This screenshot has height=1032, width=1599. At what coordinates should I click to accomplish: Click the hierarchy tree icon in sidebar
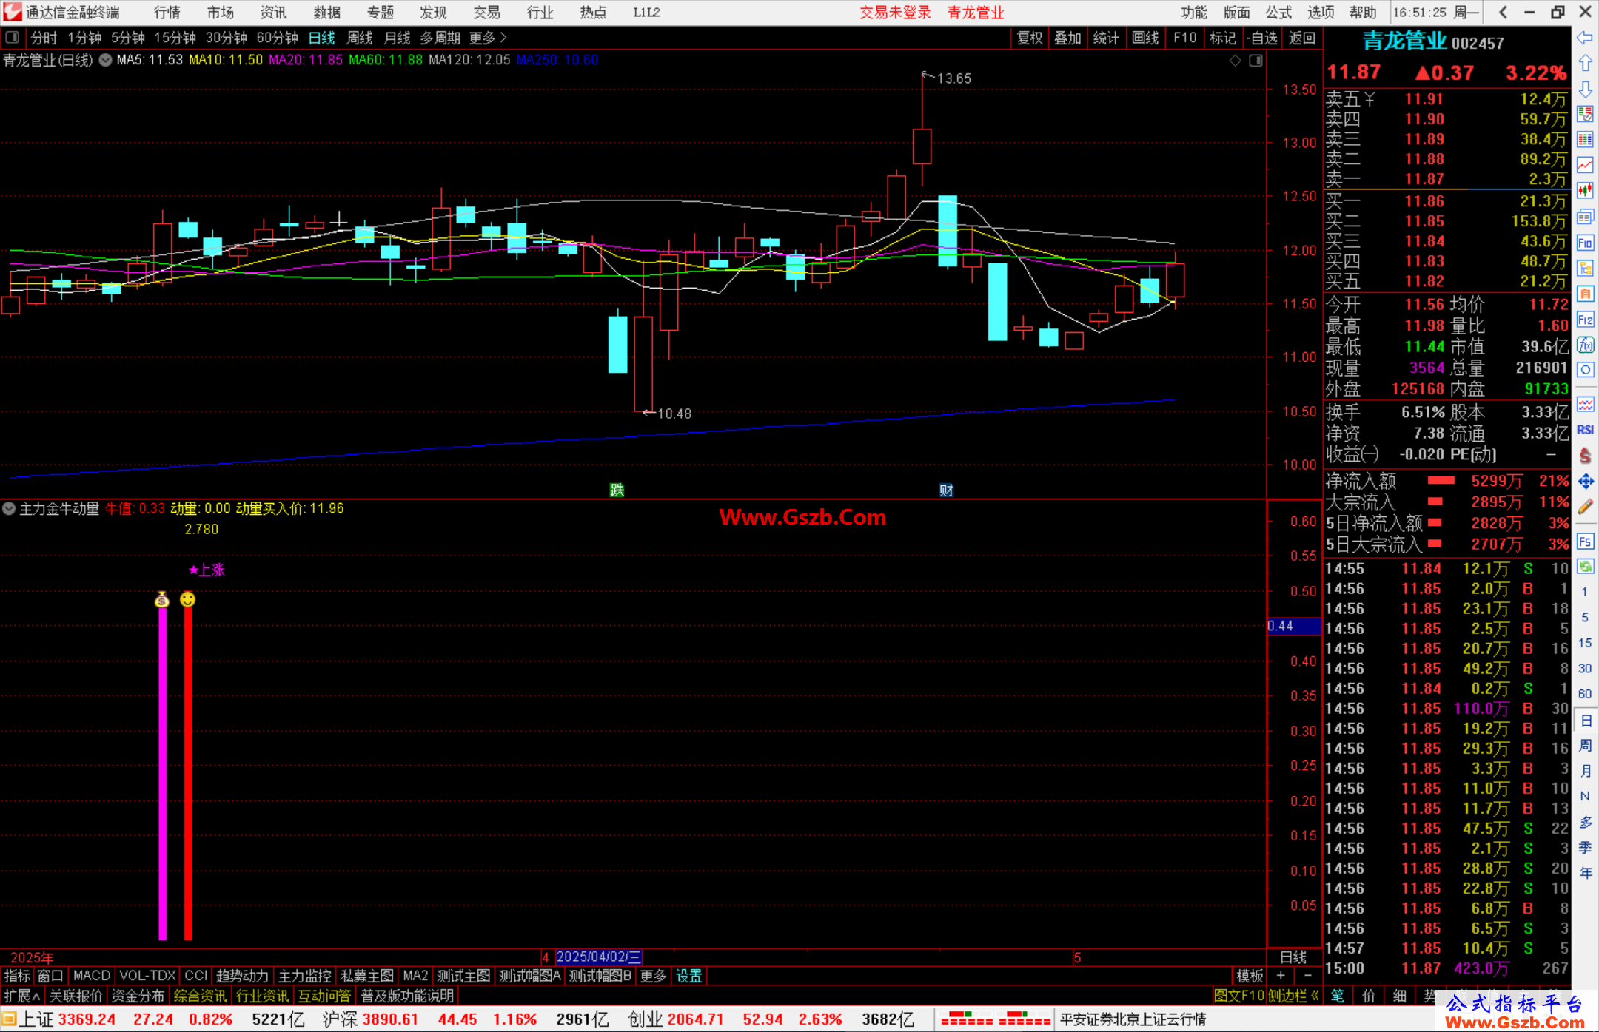(x=1585, y=268)
